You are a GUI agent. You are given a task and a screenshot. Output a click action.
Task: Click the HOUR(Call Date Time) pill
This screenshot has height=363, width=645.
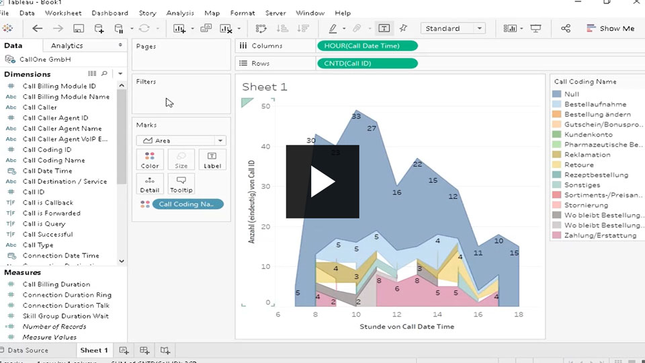coord(368,46)
